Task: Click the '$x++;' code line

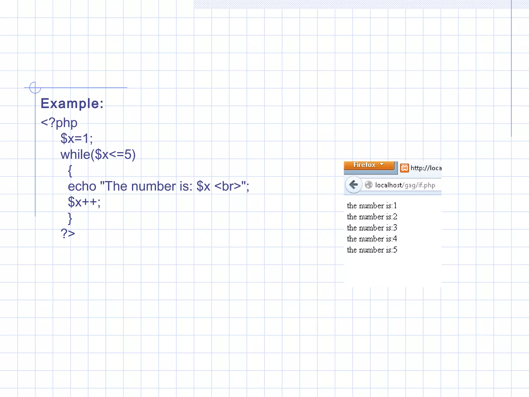Action: 84,202
